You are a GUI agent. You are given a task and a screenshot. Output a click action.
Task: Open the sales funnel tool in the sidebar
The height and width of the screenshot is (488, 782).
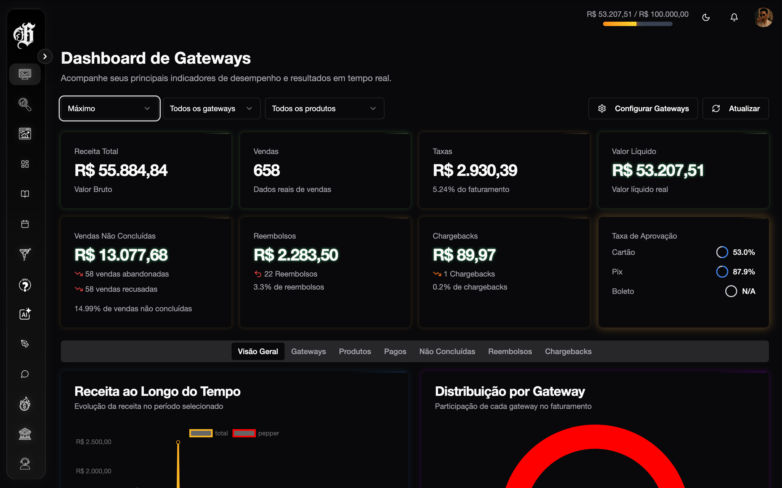click(x=25, y=254)
